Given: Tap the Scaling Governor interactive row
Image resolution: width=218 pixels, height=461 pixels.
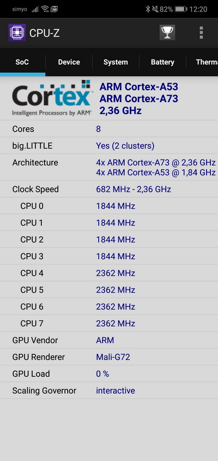Looking at the screenshot, I should (x=109, y=391).
